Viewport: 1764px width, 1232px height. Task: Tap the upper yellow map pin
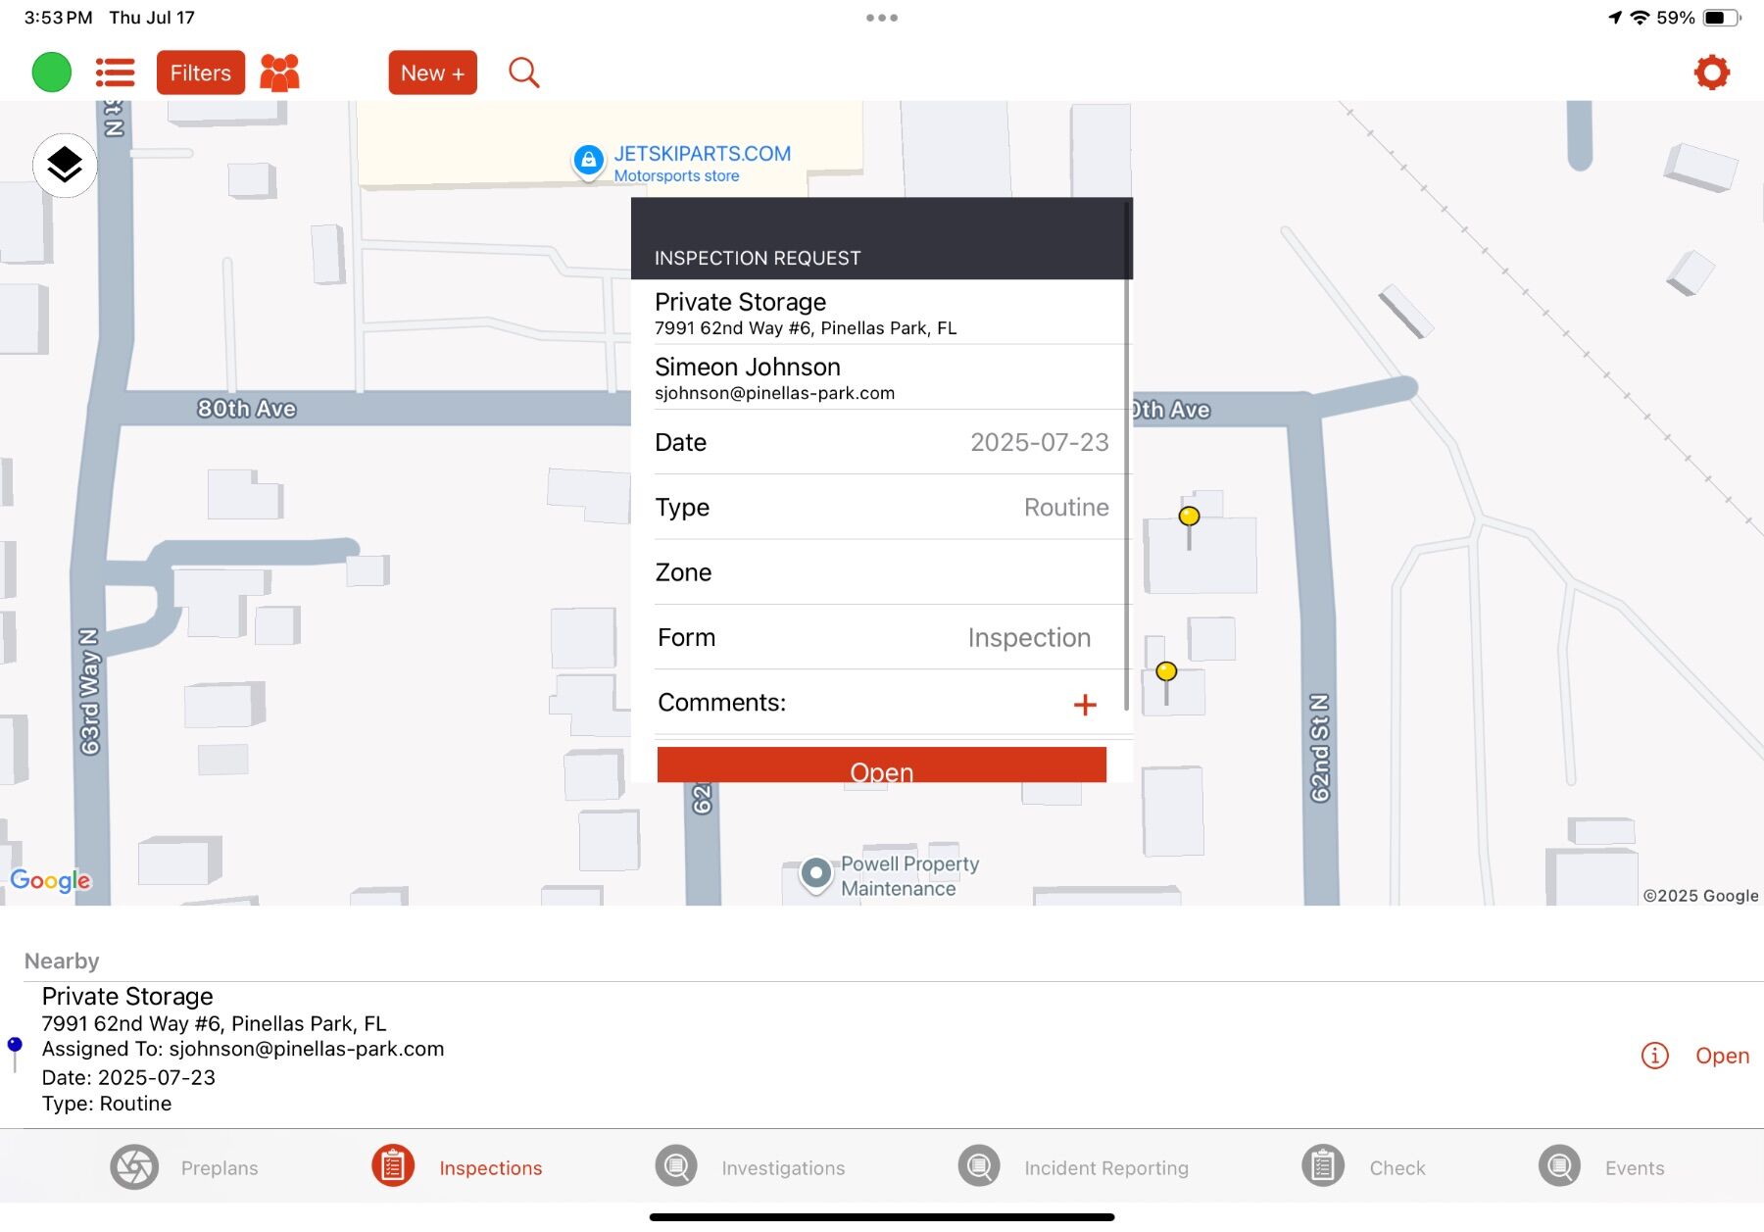[1189, 517]
